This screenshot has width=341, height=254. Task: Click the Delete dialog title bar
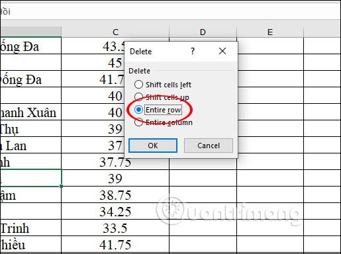point(159,51)
